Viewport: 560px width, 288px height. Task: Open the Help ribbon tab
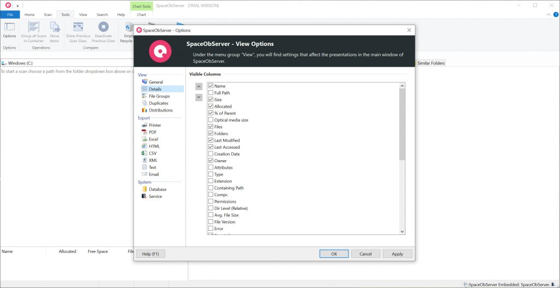(121, 15)
